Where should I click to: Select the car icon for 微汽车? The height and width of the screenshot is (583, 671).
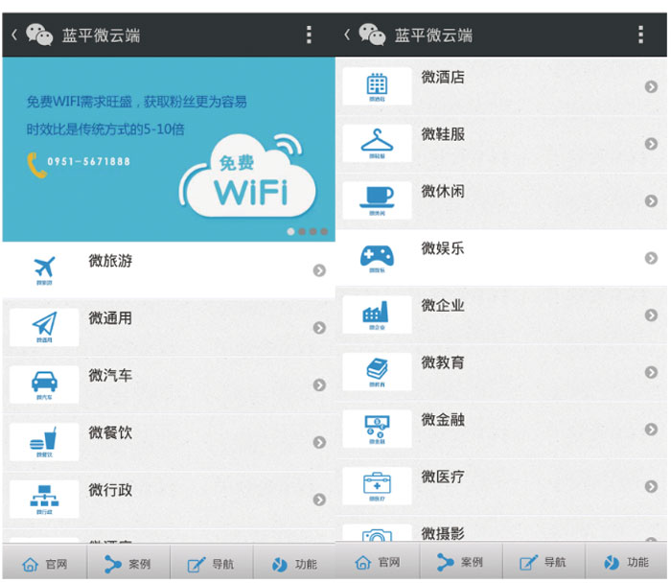pos(44,384)
